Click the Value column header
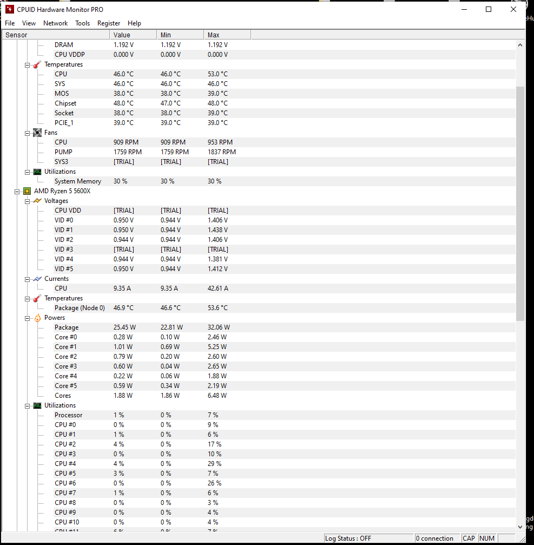Screen dimensions: 534x545 134,35
